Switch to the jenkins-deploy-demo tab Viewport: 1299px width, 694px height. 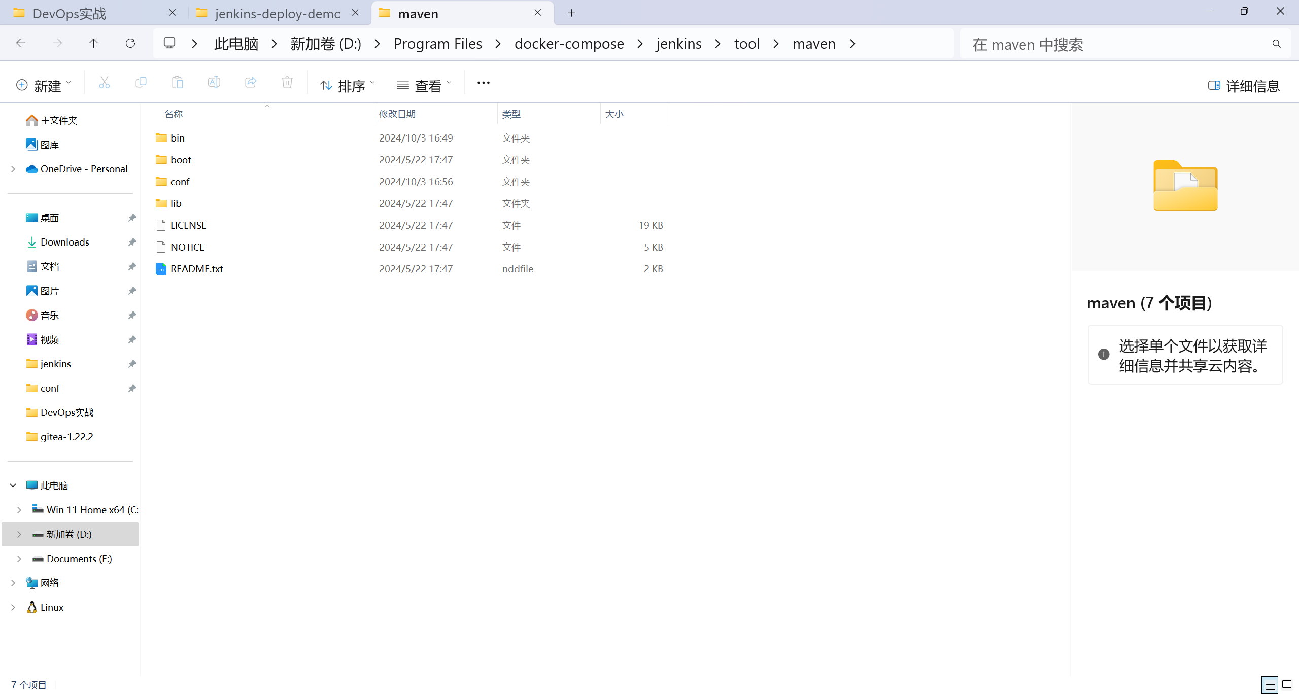pyautogui.click(x=277, y=14)
